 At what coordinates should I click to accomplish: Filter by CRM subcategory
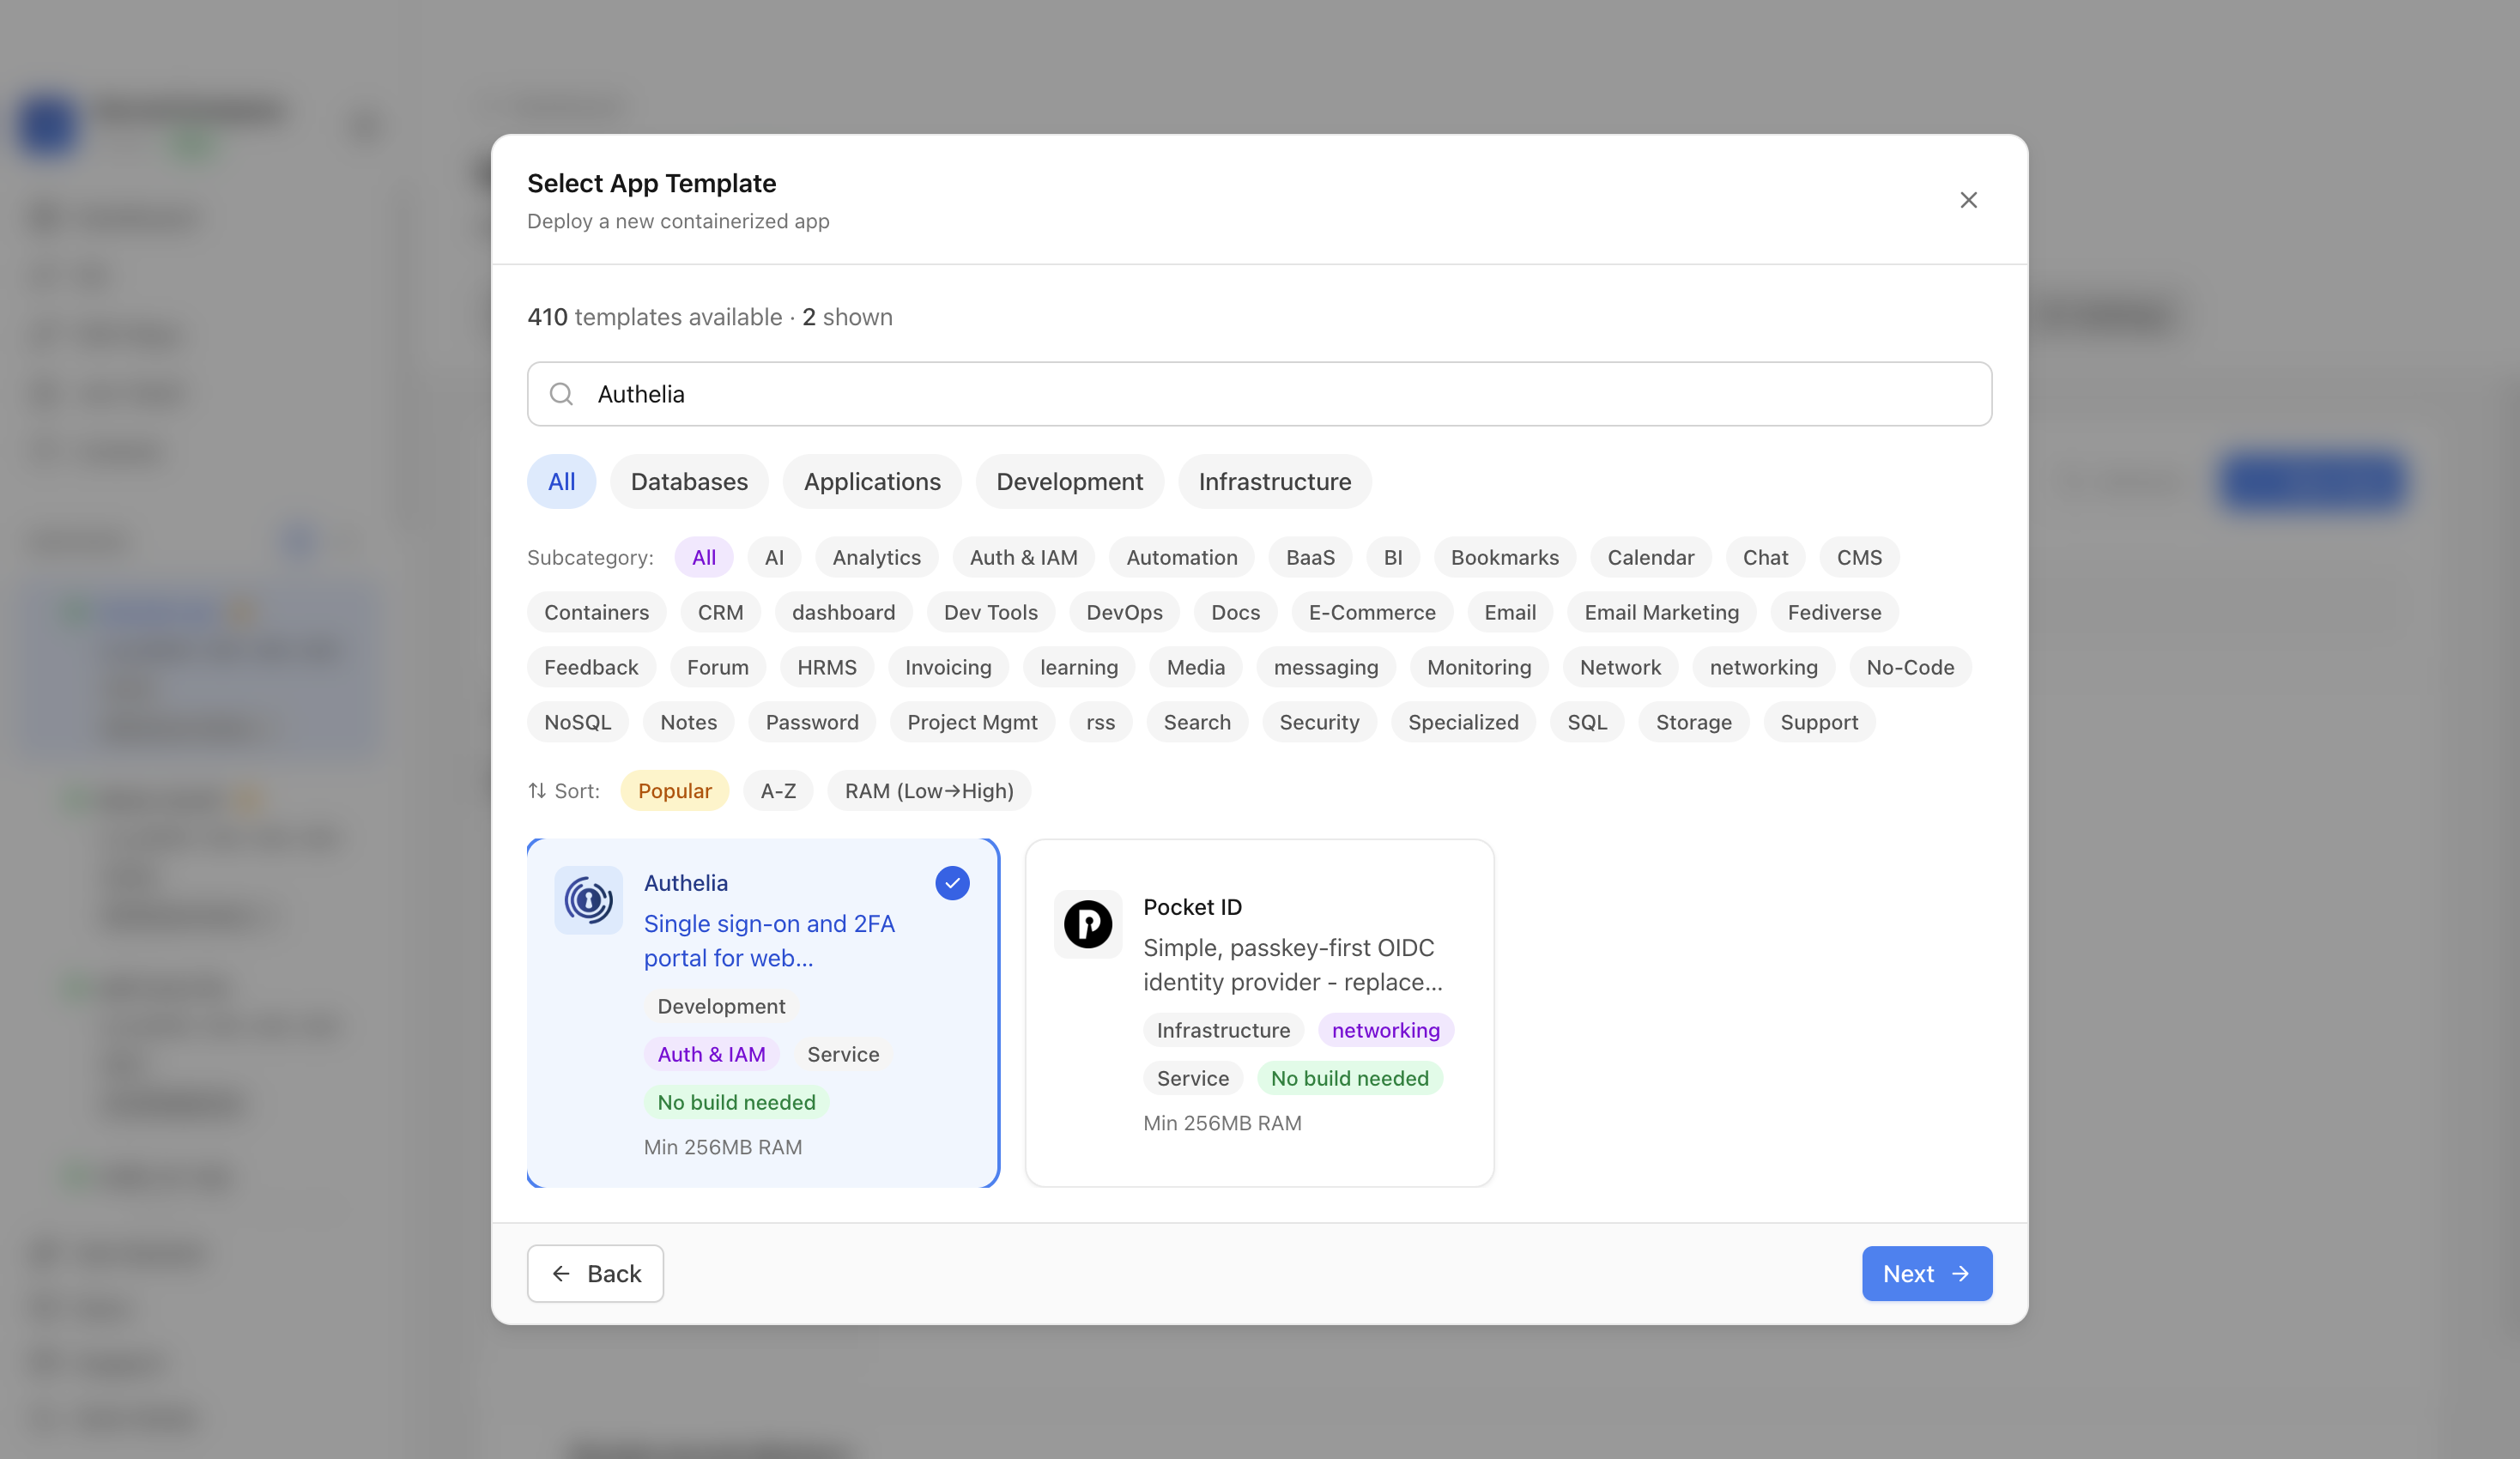click(720, 612)
